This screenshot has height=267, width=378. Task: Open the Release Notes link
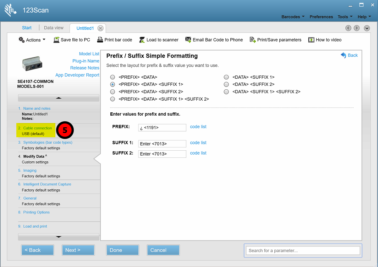click(x=84, y=68)
